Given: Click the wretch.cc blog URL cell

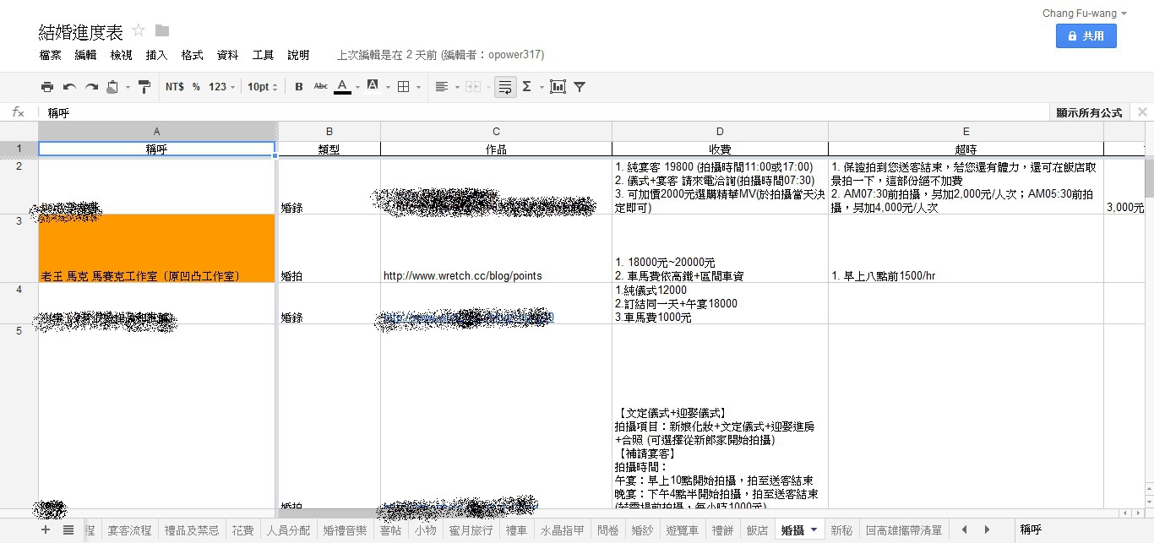Looking at the screenshot, I should tap(496, 248).
